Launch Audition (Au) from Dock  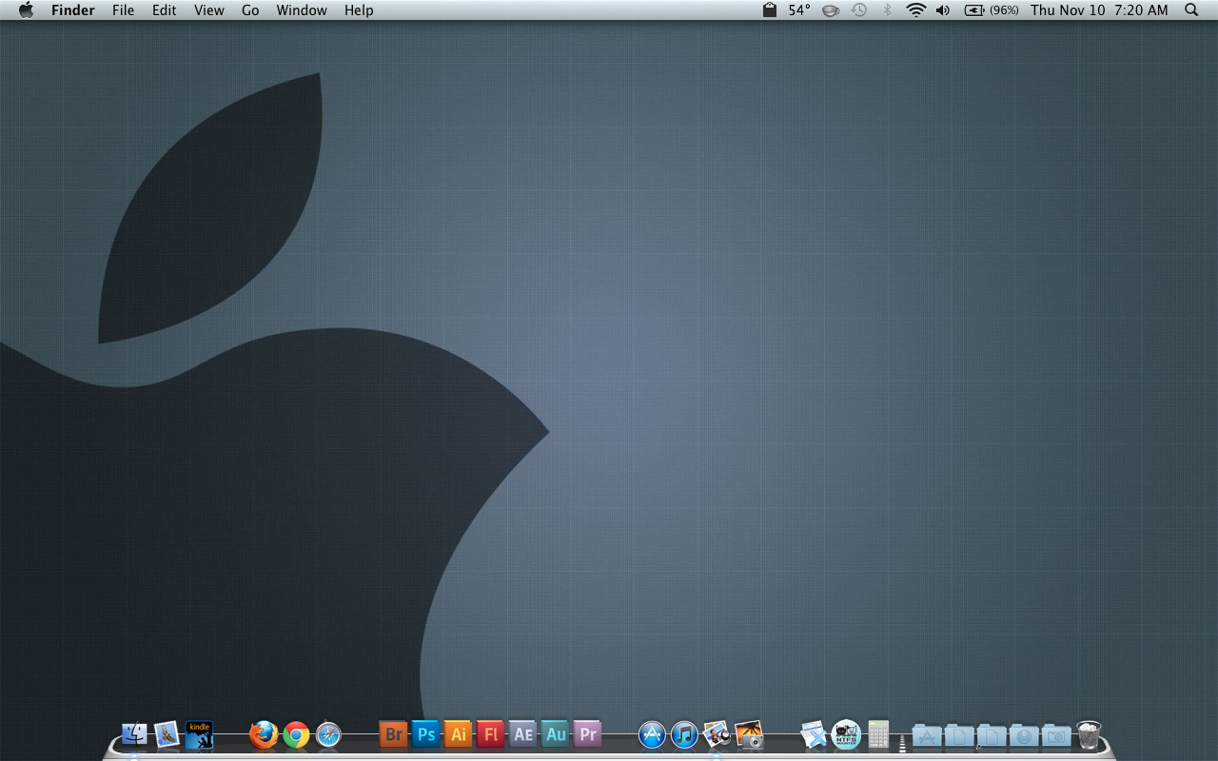click(555, 734)
